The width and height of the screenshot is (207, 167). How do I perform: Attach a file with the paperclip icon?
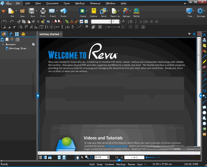pyautogui.click(x=77, y=21)
